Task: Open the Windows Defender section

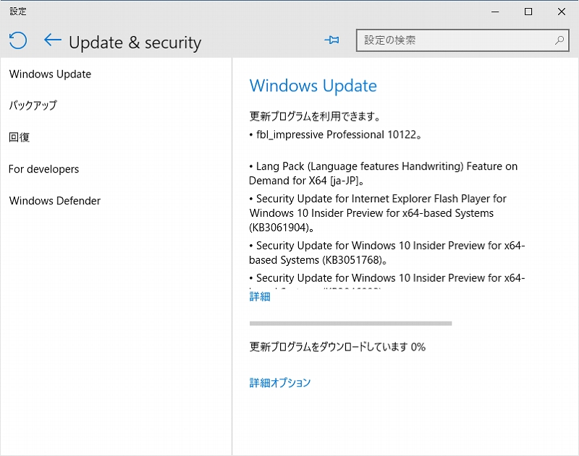Action: click(55, 200)
